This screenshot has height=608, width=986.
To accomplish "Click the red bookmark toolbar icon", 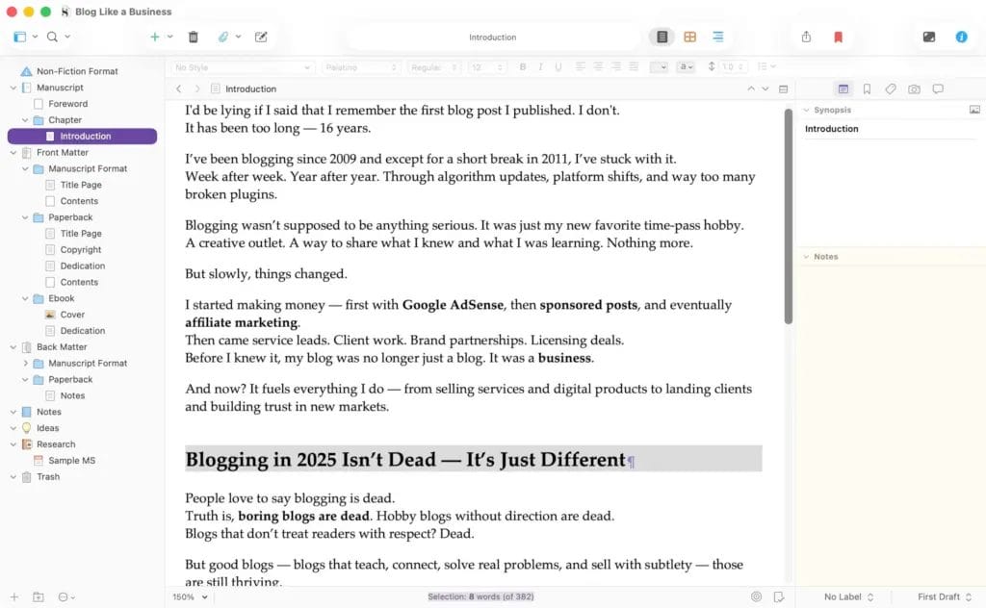I will click(x=838, y=37).
